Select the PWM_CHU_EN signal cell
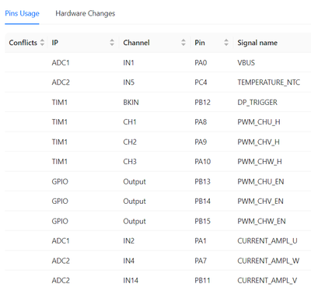 coord(260,181)
